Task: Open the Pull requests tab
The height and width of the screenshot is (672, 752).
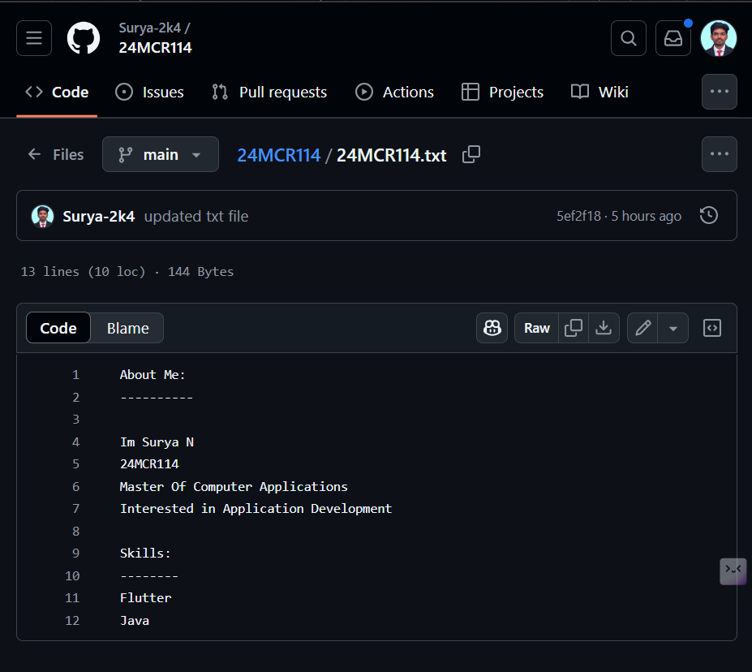Action: [269, 92]
